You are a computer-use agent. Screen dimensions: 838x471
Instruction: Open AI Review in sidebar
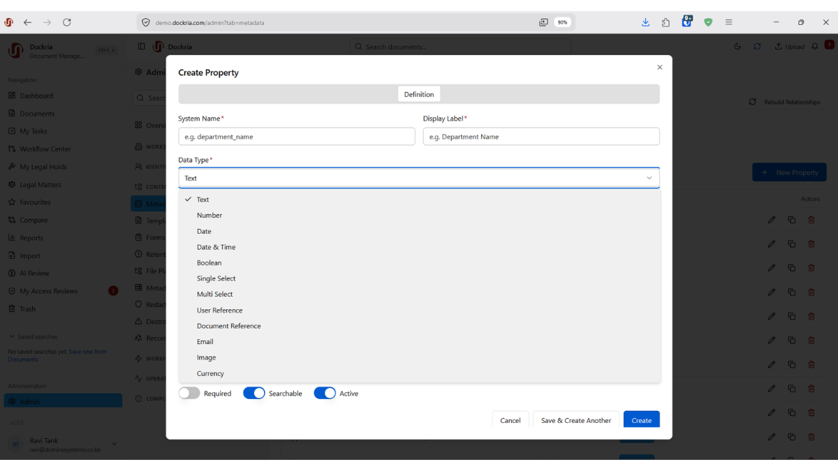(63, 274)
